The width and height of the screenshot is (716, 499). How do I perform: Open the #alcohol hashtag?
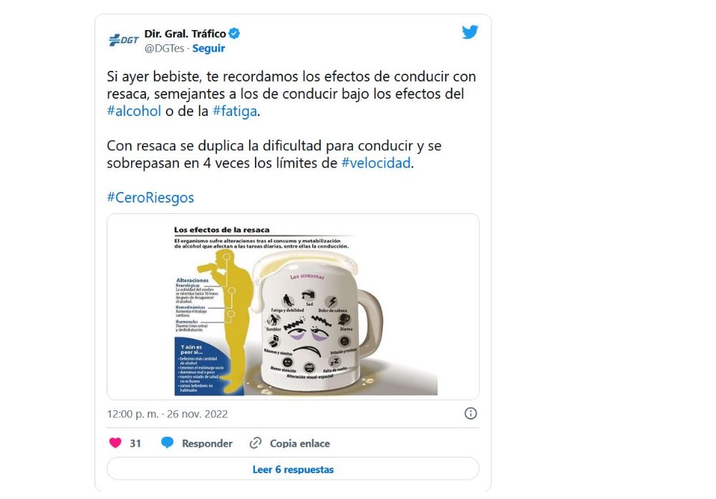(x=134, y=111)
